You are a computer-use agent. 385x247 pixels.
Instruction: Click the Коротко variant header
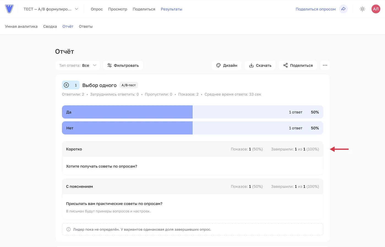(x=193, y=149)
